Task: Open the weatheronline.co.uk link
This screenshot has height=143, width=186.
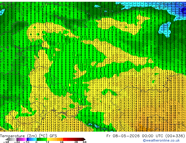Action: coord(161,140)
